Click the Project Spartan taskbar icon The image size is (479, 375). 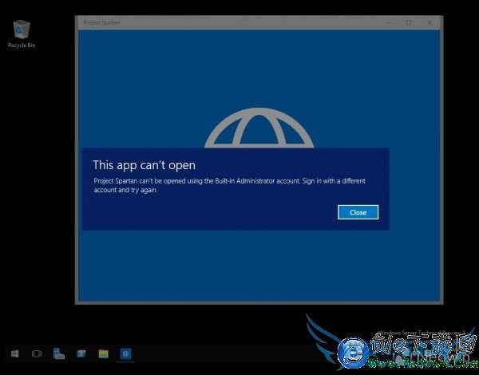[x=125, y=353]
